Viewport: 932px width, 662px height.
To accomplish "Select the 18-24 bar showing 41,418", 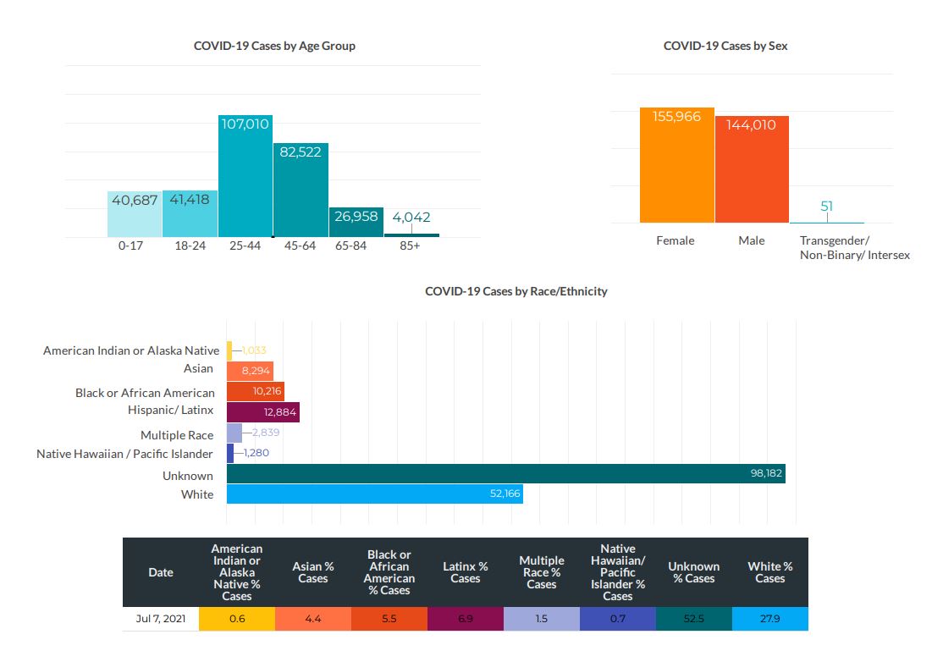I will click(x=190, y=214).
